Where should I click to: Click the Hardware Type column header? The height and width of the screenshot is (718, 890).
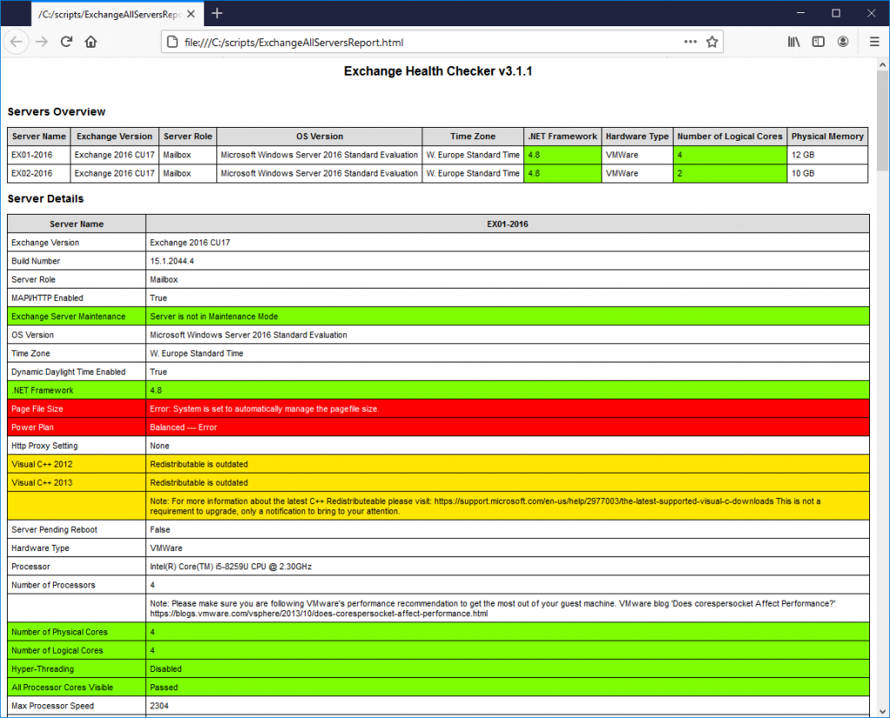pyautogui.click(x=637, y=136)
